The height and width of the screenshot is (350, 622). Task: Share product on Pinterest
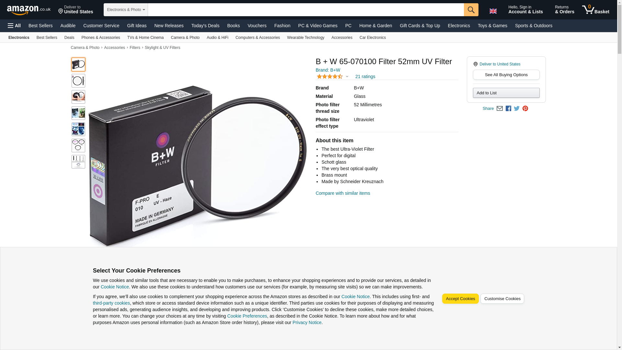[x=525, y=109]
